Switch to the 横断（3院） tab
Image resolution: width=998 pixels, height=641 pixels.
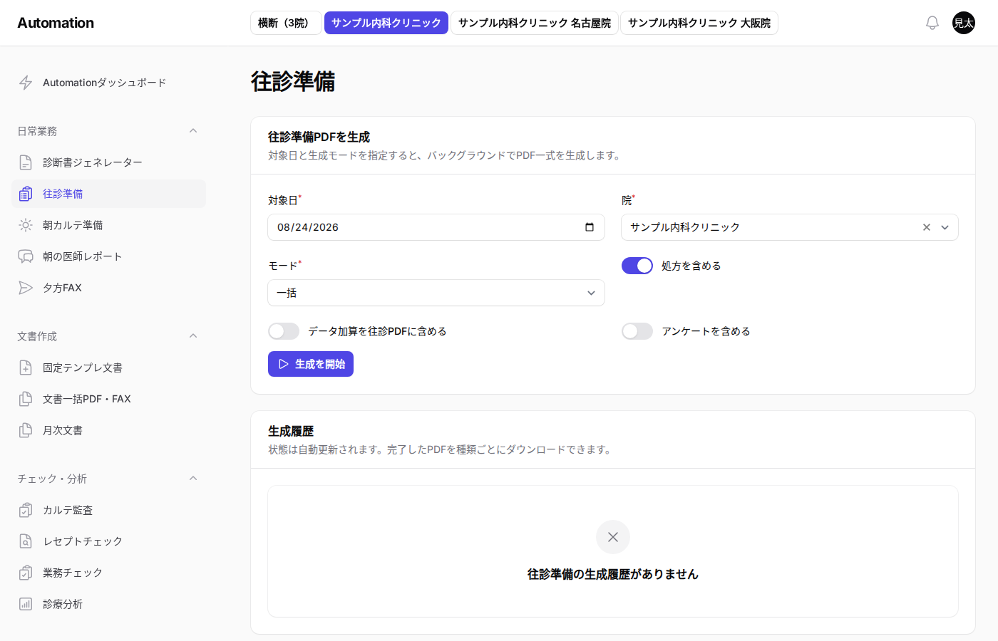286,23
